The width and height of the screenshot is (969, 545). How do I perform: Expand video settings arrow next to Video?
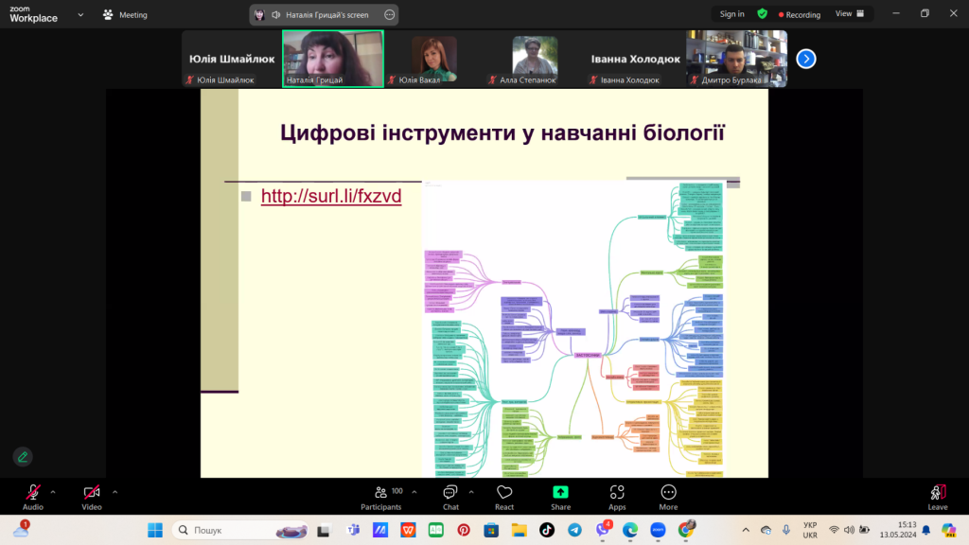coord(115,491)
